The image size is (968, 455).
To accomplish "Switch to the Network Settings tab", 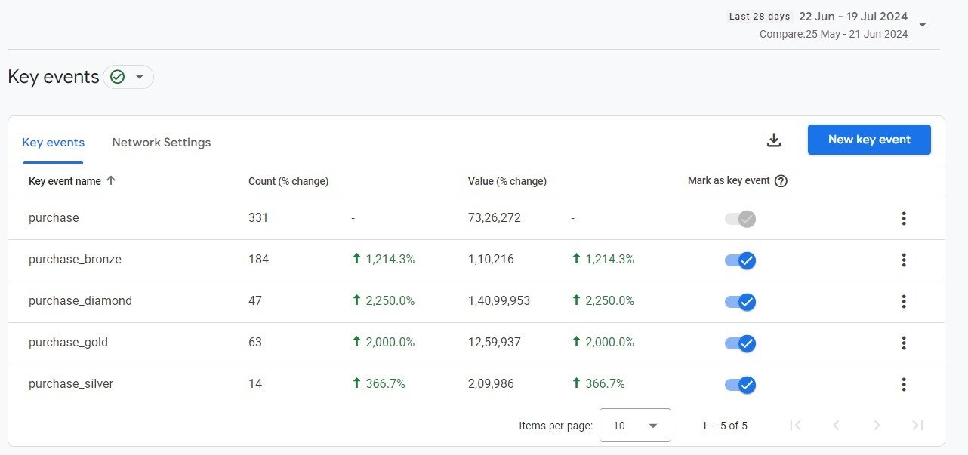I will coord(161,142).
